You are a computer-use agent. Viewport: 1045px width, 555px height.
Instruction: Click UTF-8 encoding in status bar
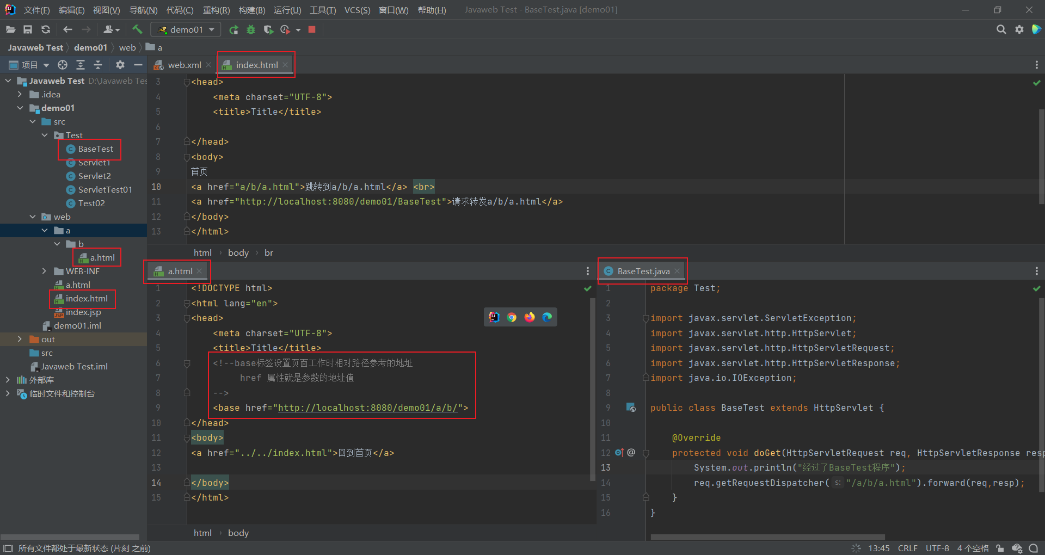pyautogui.click(x=937, y=548)
